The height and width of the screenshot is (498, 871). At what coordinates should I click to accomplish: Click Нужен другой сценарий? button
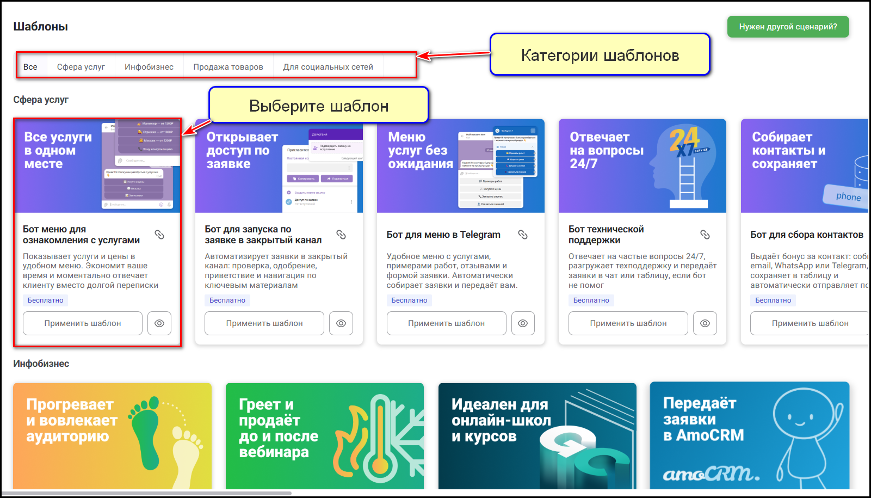(788, 27)
